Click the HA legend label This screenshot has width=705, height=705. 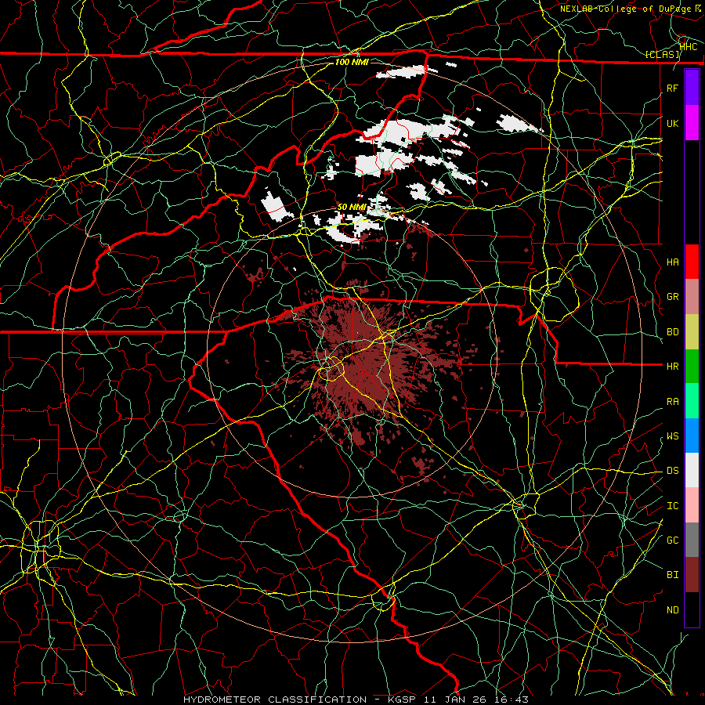coord(672,262)
